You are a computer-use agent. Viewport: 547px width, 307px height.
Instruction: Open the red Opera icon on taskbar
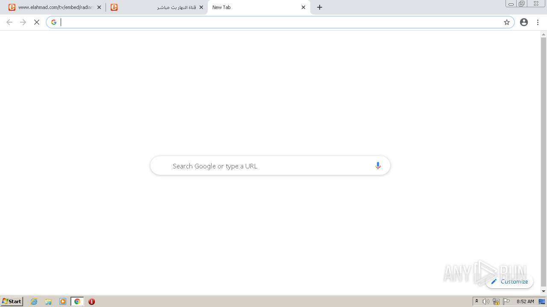pos(91,301)
